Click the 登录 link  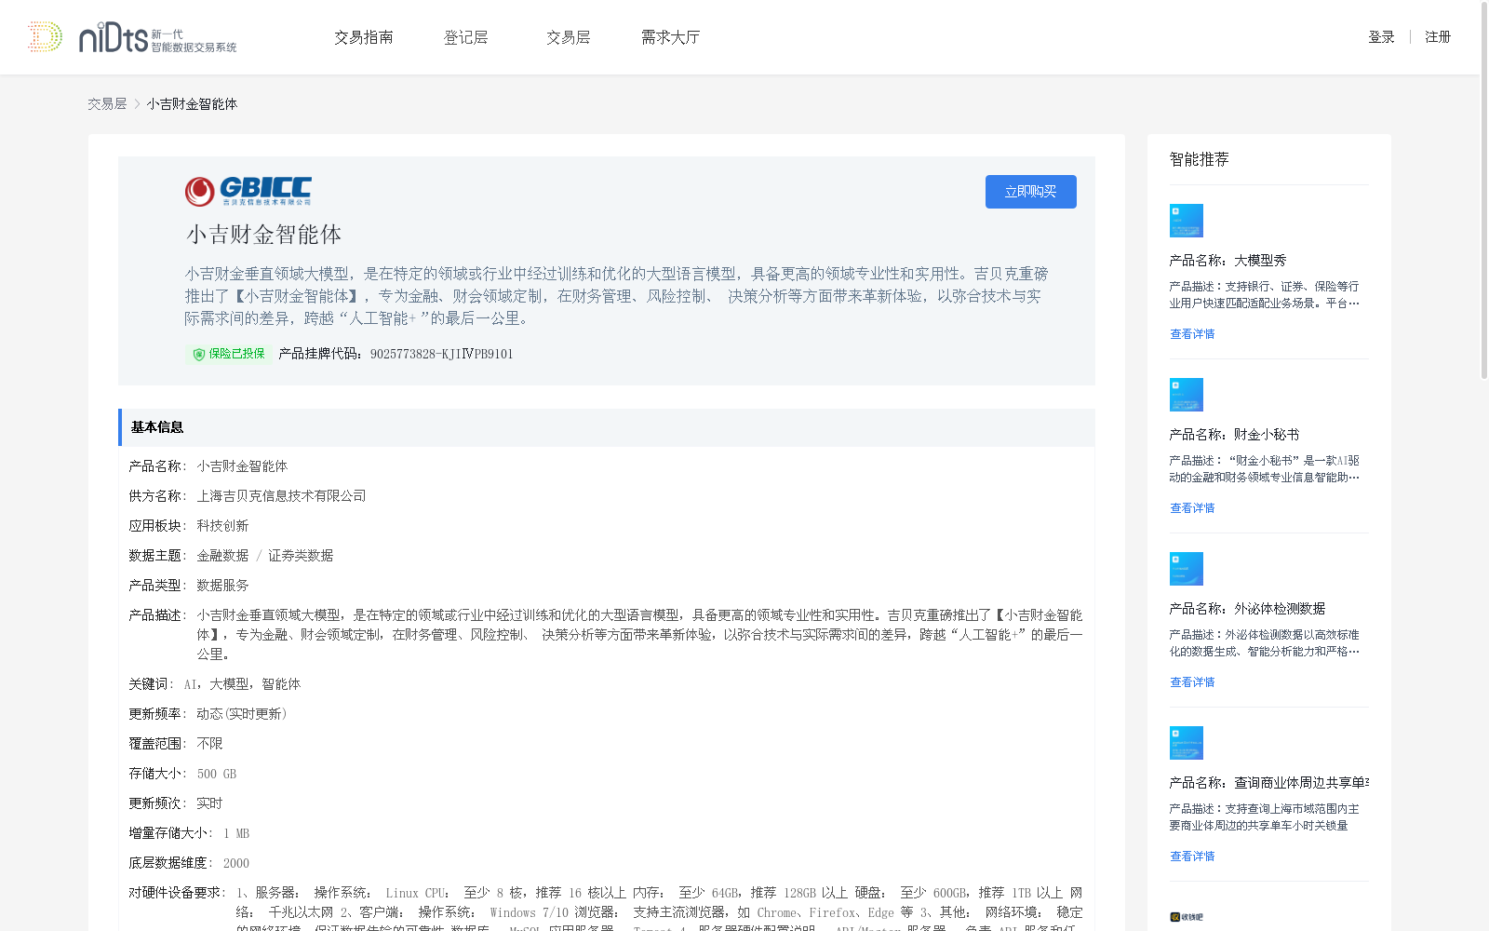point(1381,37)
